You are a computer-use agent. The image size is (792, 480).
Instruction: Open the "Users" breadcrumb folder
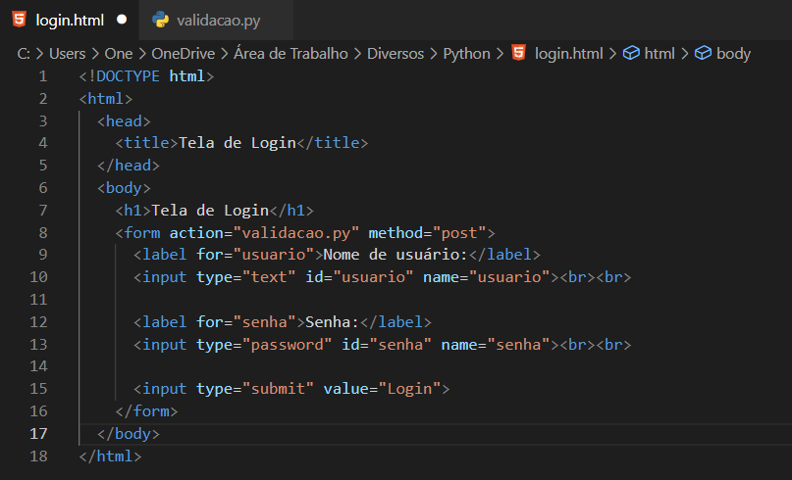[68, 53]
